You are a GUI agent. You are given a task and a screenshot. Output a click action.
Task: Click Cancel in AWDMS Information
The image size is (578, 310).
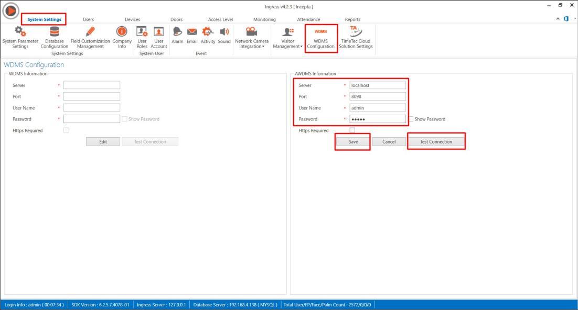click(x=389, y=142)
